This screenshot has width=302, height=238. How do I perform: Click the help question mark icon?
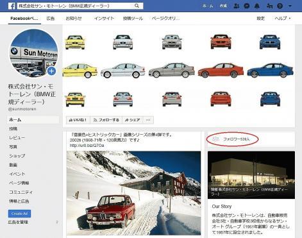coord(280,6)
